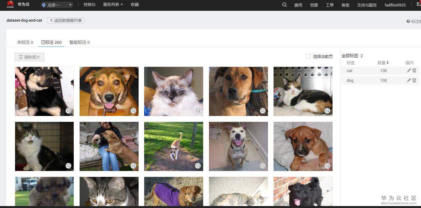
Task: Edit the dog label with pencil icon
Action: tap(409, 80)
